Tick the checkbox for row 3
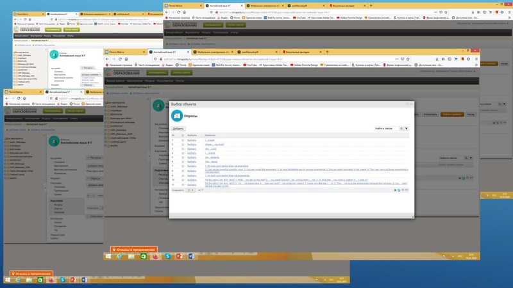Viewport: 513px width, 288px height. pos(183,150)
